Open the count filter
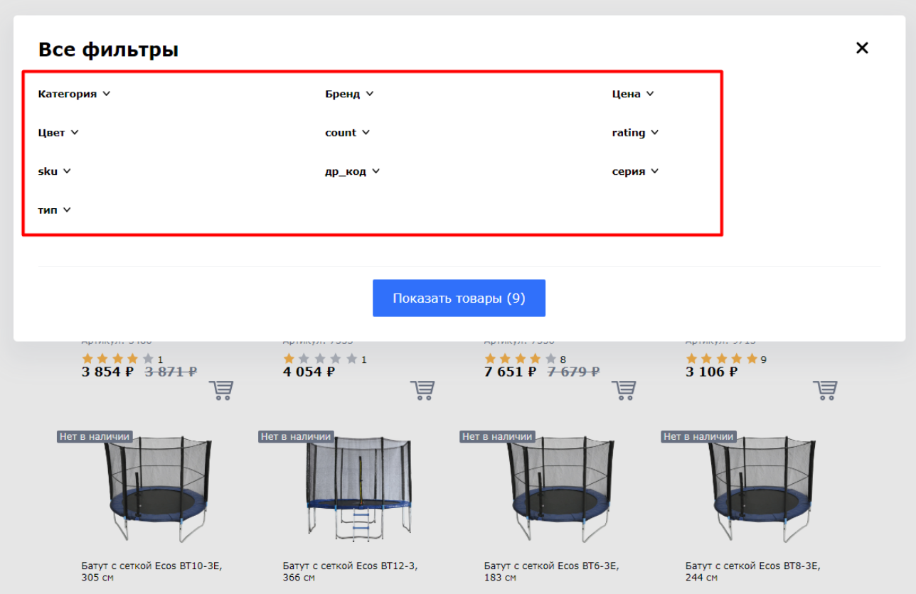Viewport: 916px width, 594px height. click(x=347, y=133)
